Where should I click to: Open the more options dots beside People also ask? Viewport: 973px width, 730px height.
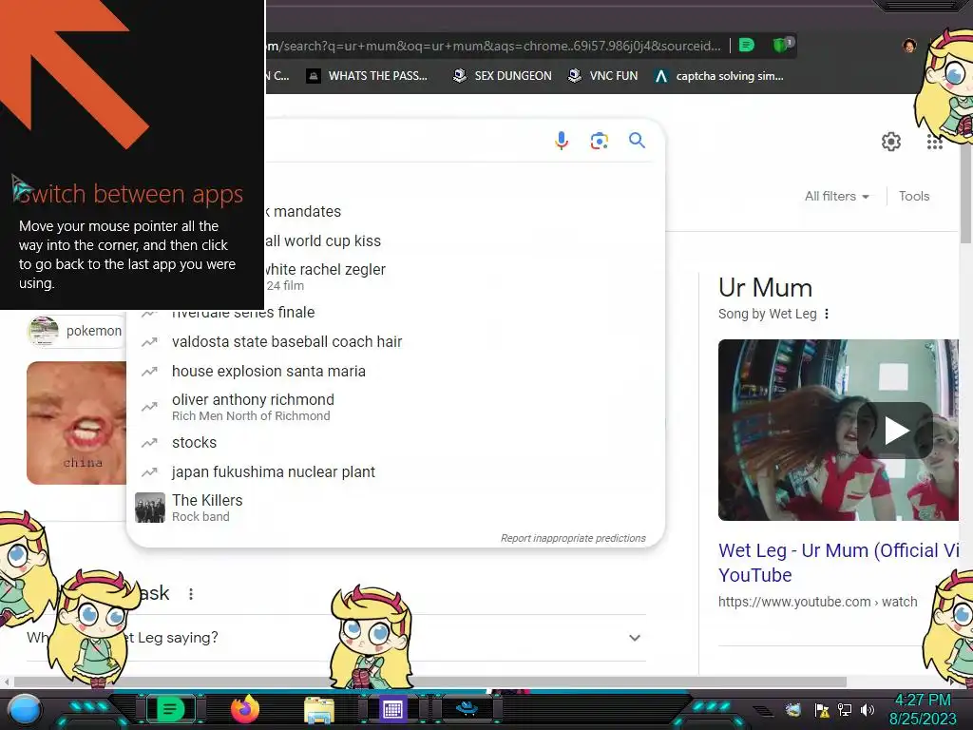point(190,594)
